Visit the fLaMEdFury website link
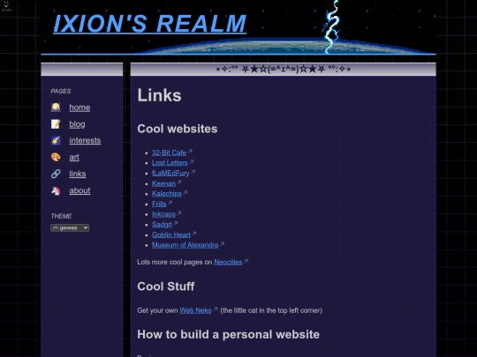Viewport: 477px width, 357px height. tap(170, 173)
